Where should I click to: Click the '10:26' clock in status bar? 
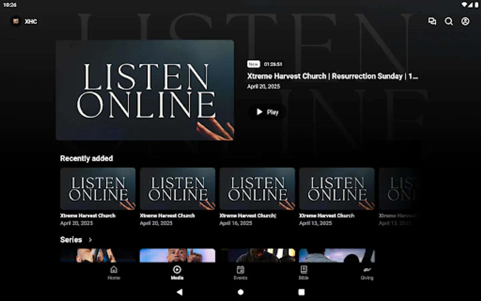(10, 5)
